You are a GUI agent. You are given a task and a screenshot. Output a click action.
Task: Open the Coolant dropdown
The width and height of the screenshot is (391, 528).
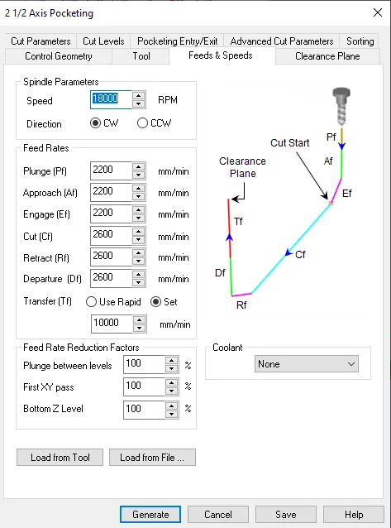(x=306, y=364)
